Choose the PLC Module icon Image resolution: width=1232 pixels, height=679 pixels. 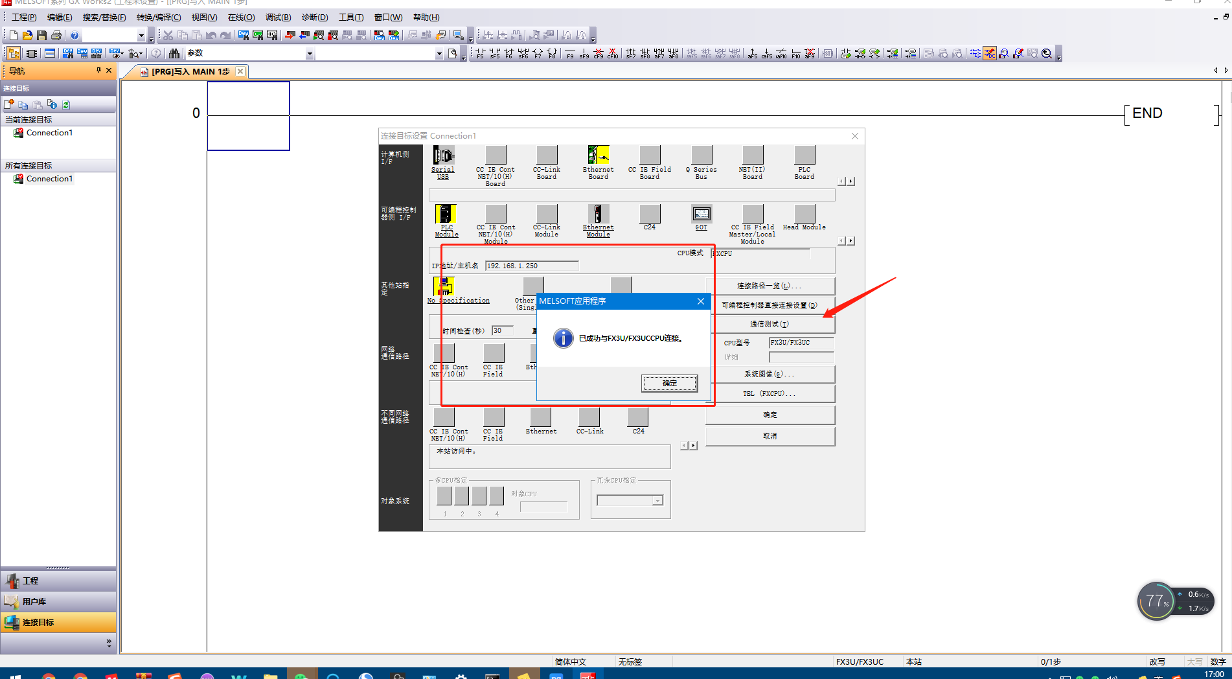pos(446,214)
